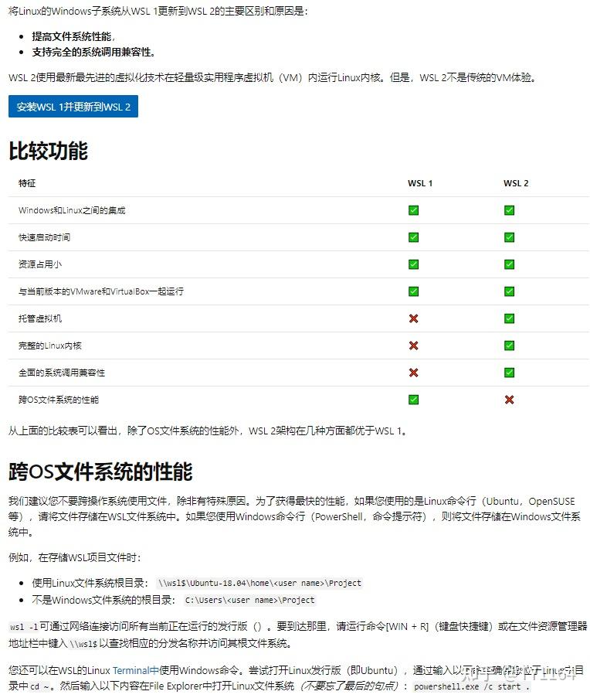Click WSL 1 checkmark for 资源占用小
The width and height of the screenshot is (590, 698).
pos(413,264)
